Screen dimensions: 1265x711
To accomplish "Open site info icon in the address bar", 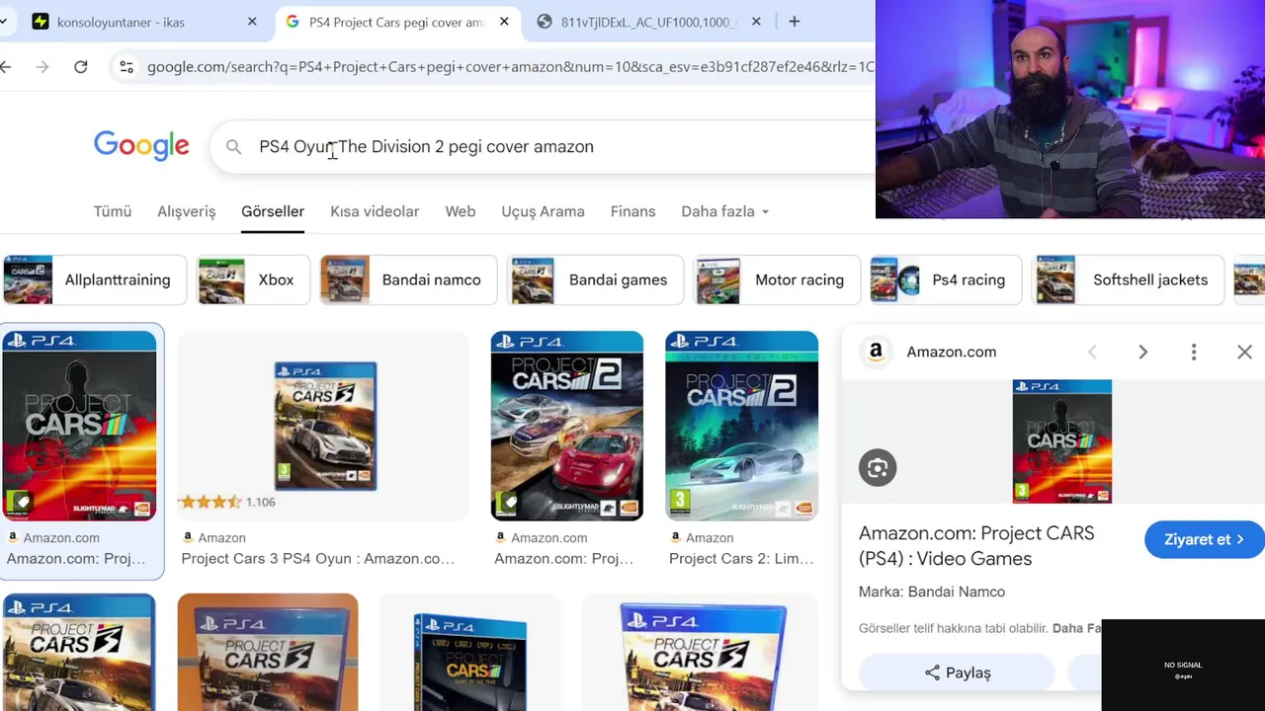I will 126,66.
